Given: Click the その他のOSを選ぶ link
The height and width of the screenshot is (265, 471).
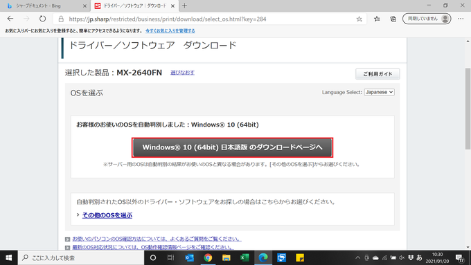Looking at the screenshot, I should point(107,215).
